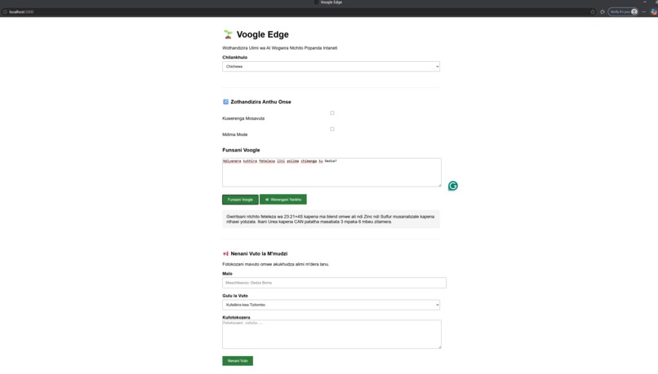Open the Grammarly floating icon
658x374 pixels.
(x=453, y=186)
